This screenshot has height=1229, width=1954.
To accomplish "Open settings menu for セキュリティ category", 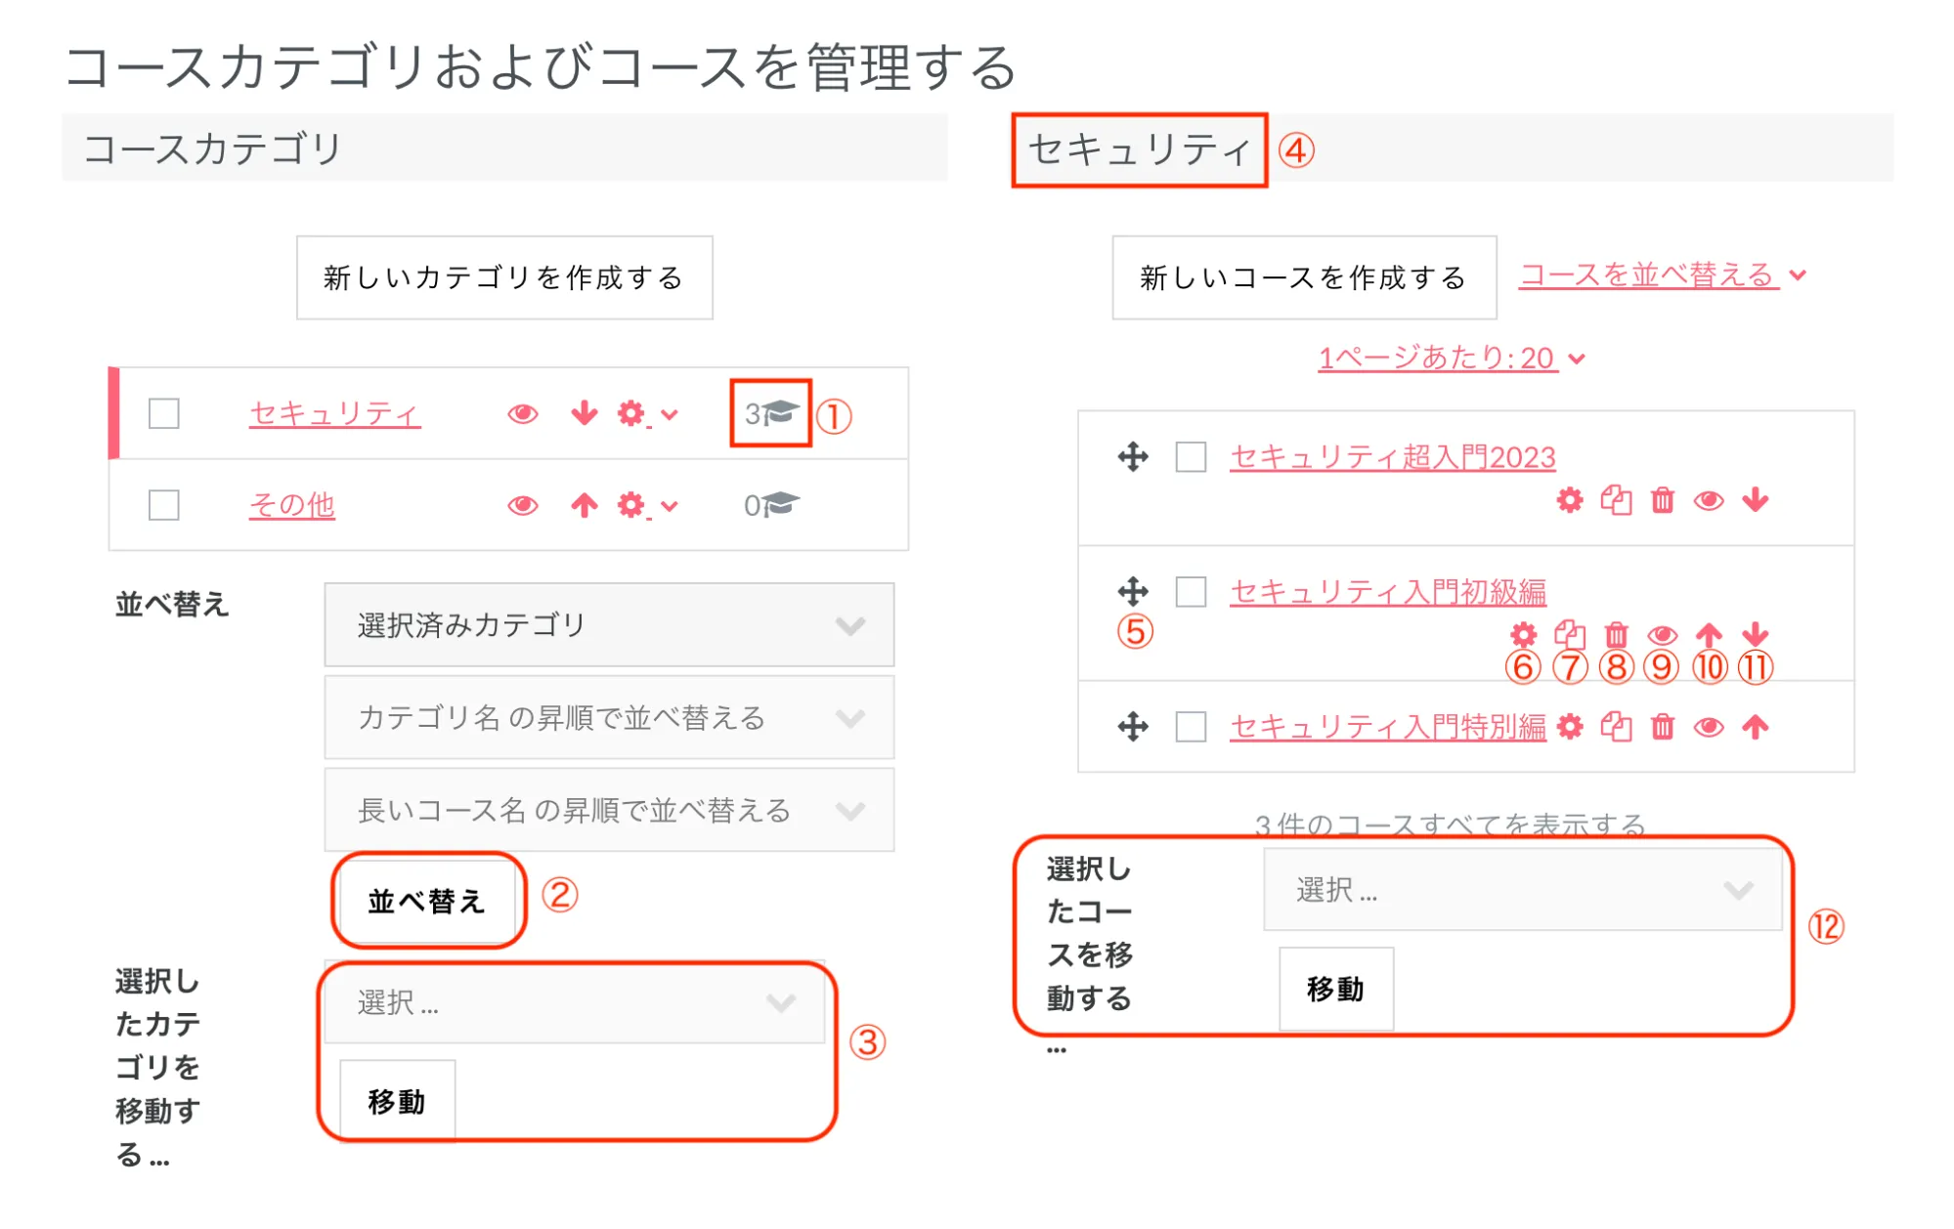I will pyautogui.click(x=645, y=414).
